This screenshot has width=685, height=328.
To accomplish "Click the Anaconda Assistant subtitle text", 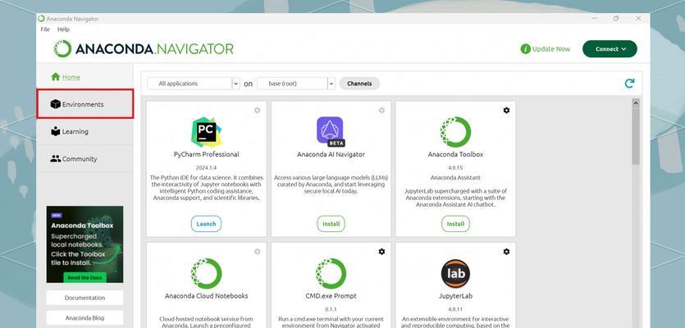I will tap(455, 178).
